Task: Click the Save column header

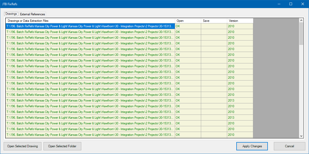Action: pos(214,21)
